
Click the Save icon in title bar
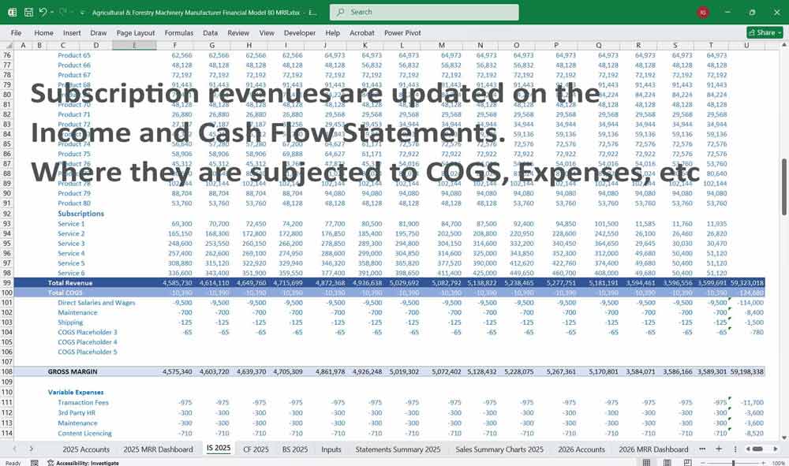(x=27, y=13)
